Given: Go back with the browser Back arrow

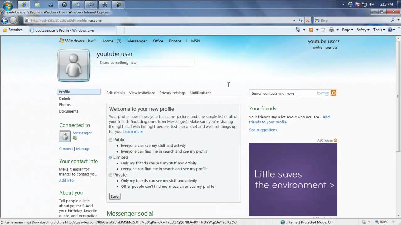Looking at the screenshot, I should pyautogui.click(x=4, y=20).
